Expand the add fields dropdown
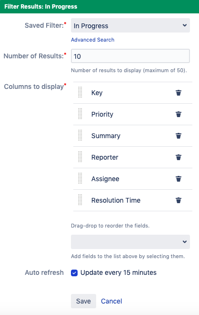This screenshot has height=315, width=199. click(130, 242)
